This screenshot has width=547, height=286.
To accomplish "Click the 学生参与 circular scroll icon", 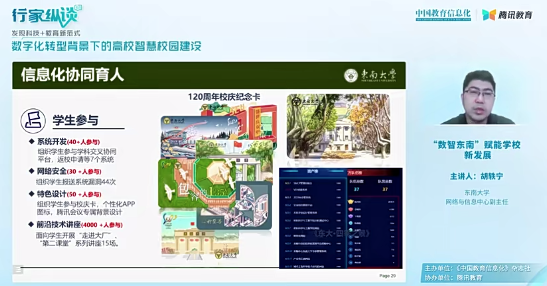I will pos(33,121).
